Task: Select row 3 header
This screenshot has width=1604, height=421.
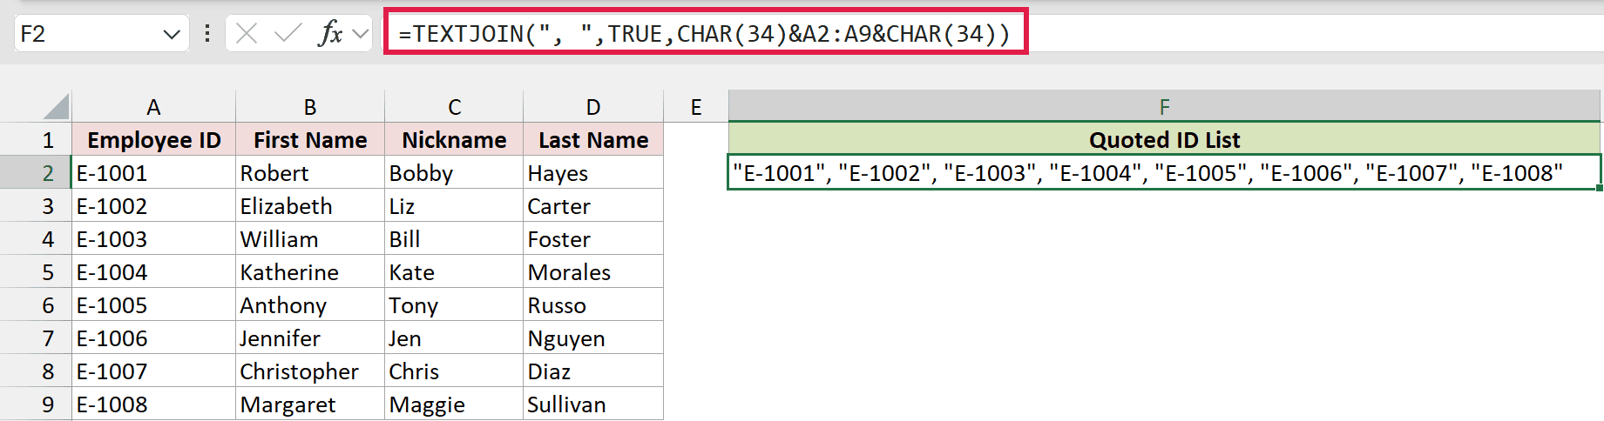Action: click(x=36, y=206)
